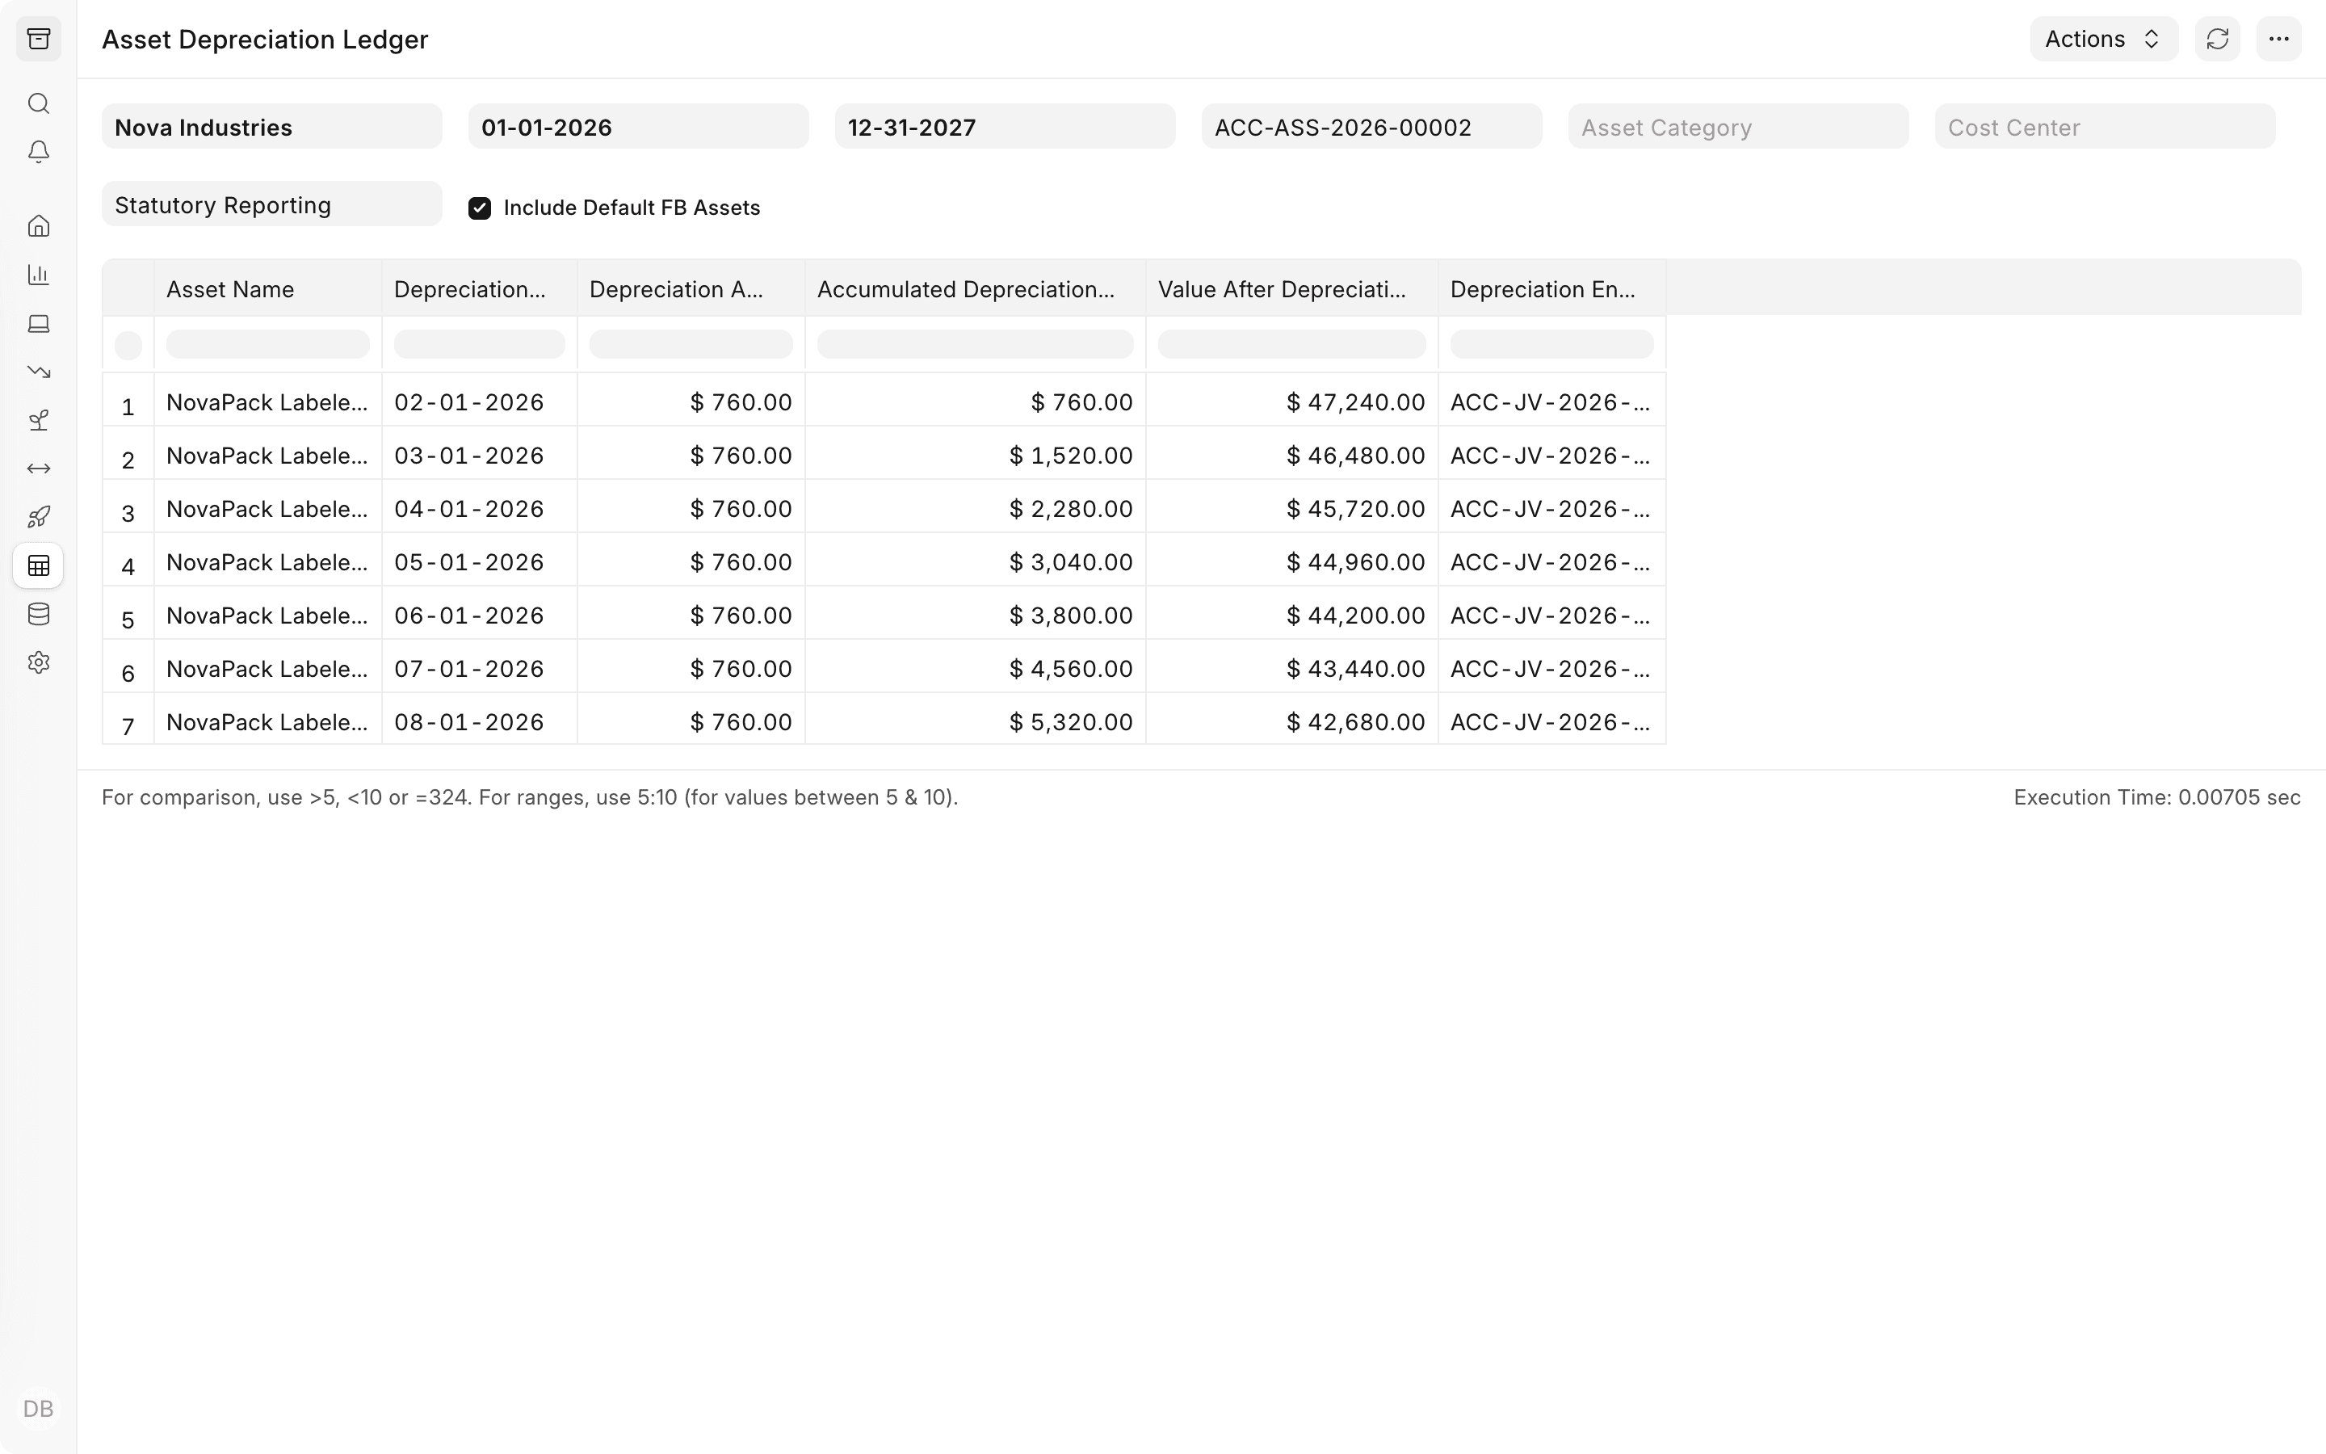Image resolution: width=2326 pixels, height=1454 pixels.
Task: Open the downward trend arrow icon
Action: [39, 372]
